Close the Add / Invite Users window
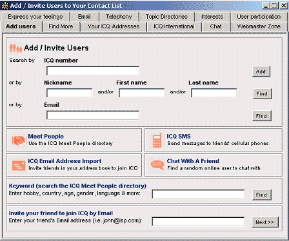Image resolution: width=289 pixels, height=241 pixels. tap(284, 6)
